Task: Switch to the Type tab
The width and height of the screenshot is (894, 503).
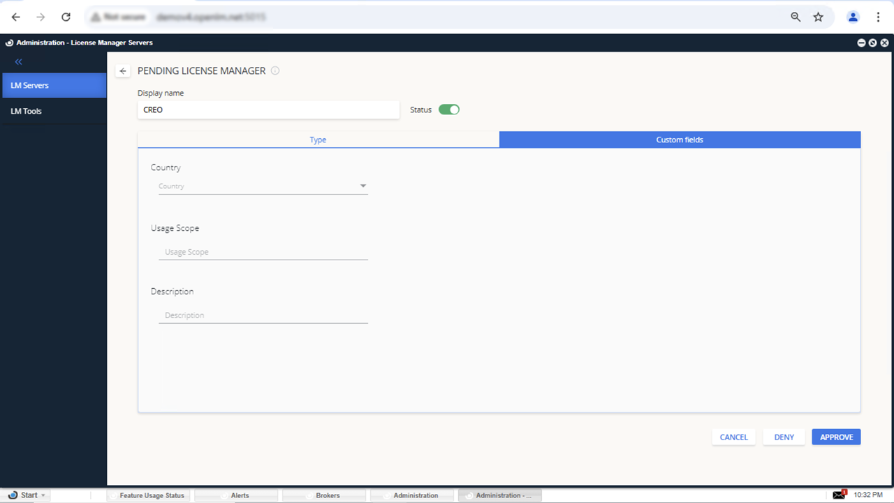Action: [318, 140]
